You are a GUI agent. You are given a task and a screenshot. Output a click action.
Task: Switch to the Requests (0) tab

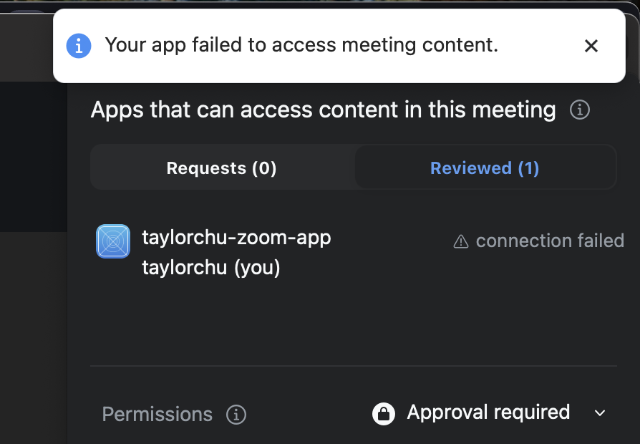point(221,168)
